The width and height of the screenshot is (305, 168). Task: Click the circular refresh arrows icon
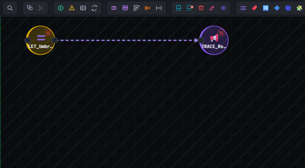coord(94,8)
